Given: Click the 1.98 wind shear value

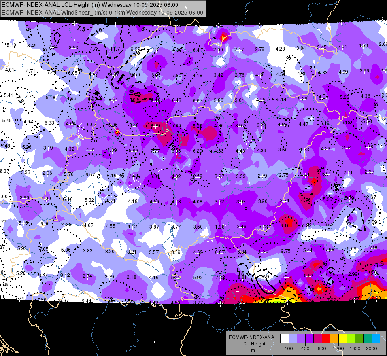Looking at the screenshot, I should [219, 227].
